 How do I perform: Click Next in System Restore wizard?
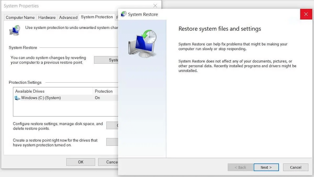tap(266, 167)
